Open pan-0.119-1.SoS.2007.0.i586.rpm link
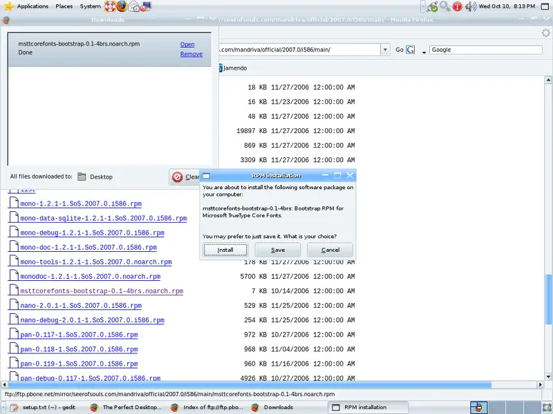The height and width of the screenshot is (414, 553). [x=79, y=364]
